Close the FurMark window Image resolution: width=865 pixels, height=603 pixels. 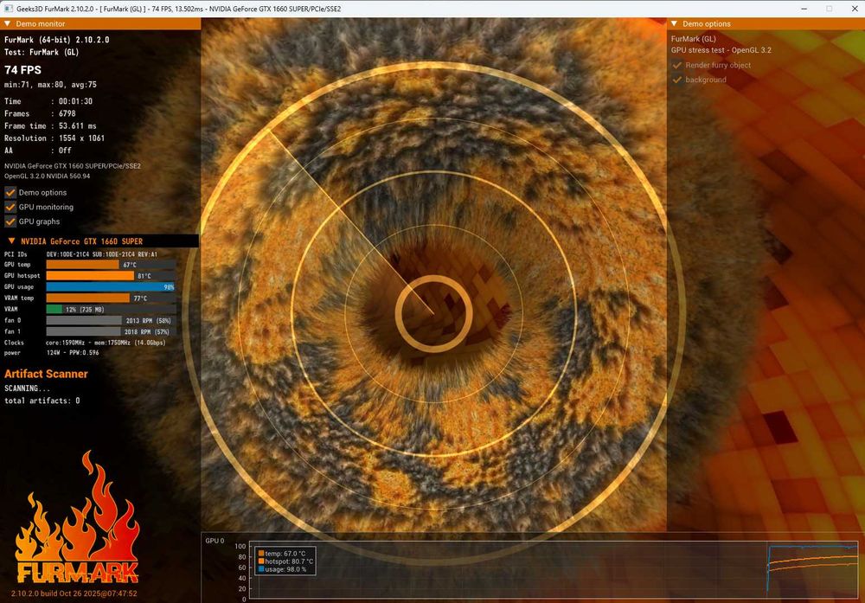click(x=854, y=9)
